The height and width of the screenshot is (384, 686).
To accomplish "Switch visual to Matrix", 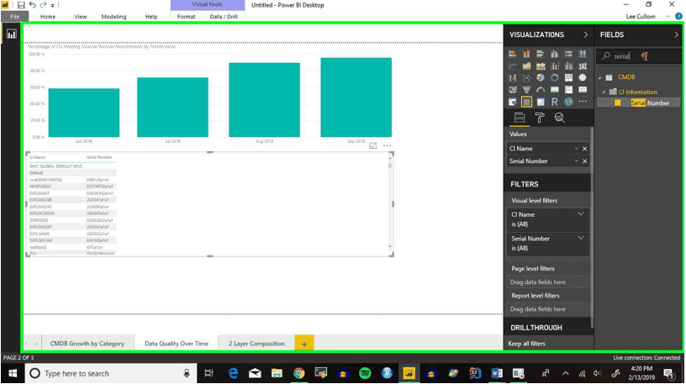I will pos(541,102).
